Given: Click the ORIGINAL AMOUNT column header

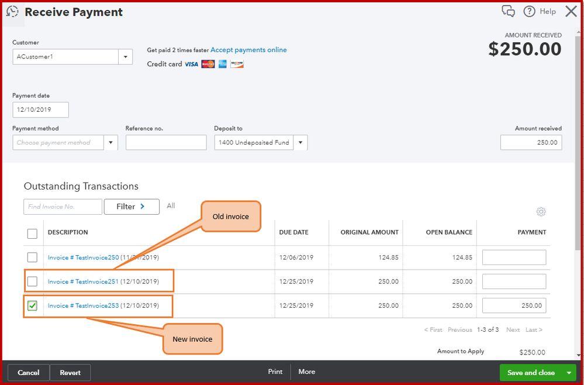Looking at the screenshot, I should [x=369, y=232].
